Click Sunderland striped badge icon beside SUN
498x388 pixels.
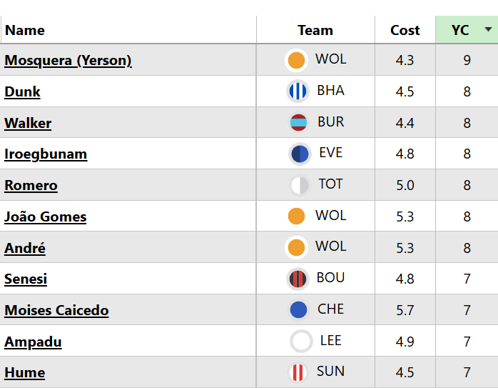(298, 372)
